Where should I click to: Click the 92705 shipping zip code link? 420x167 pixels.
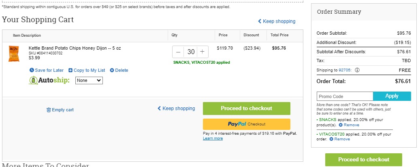tap(344, 70)
